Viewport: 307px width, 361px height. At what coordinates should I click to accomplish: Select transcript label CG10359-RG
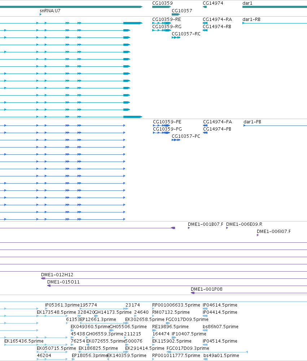(167, 26)
